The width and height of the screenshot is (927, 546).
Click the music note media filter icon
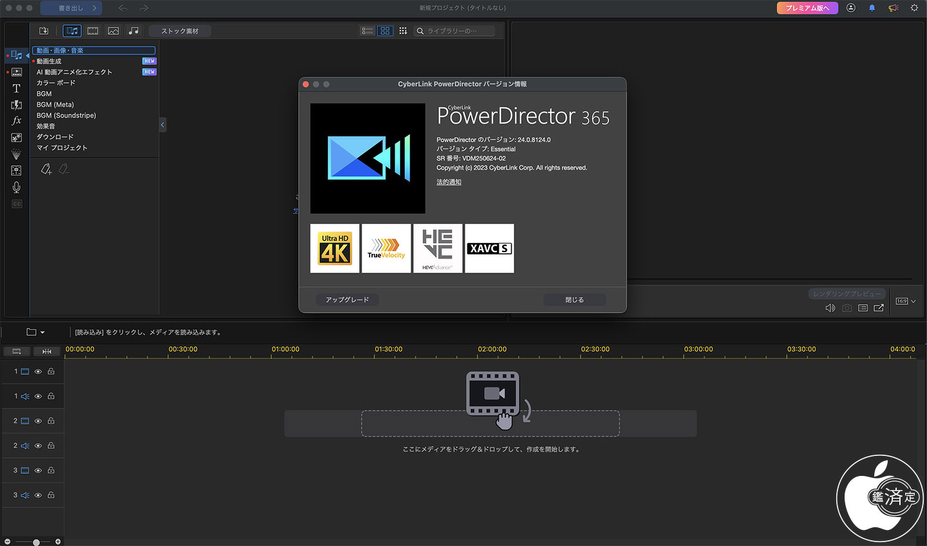coord(133,31)
